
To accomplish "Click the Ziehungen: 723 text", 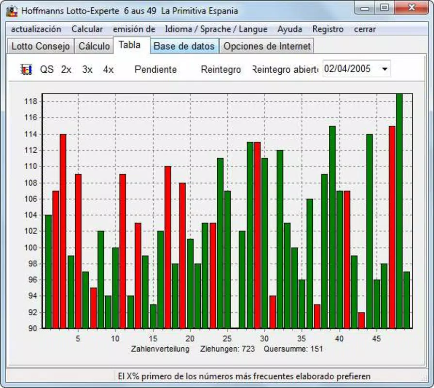I will [227, 349].
